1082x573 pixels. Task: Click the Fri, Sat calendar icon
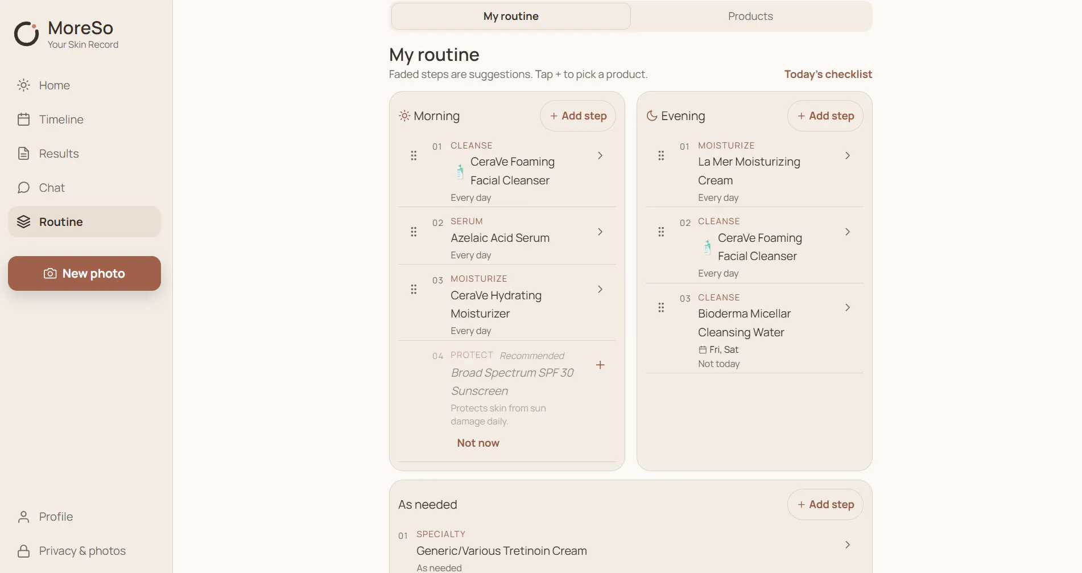tap(703, 350)
